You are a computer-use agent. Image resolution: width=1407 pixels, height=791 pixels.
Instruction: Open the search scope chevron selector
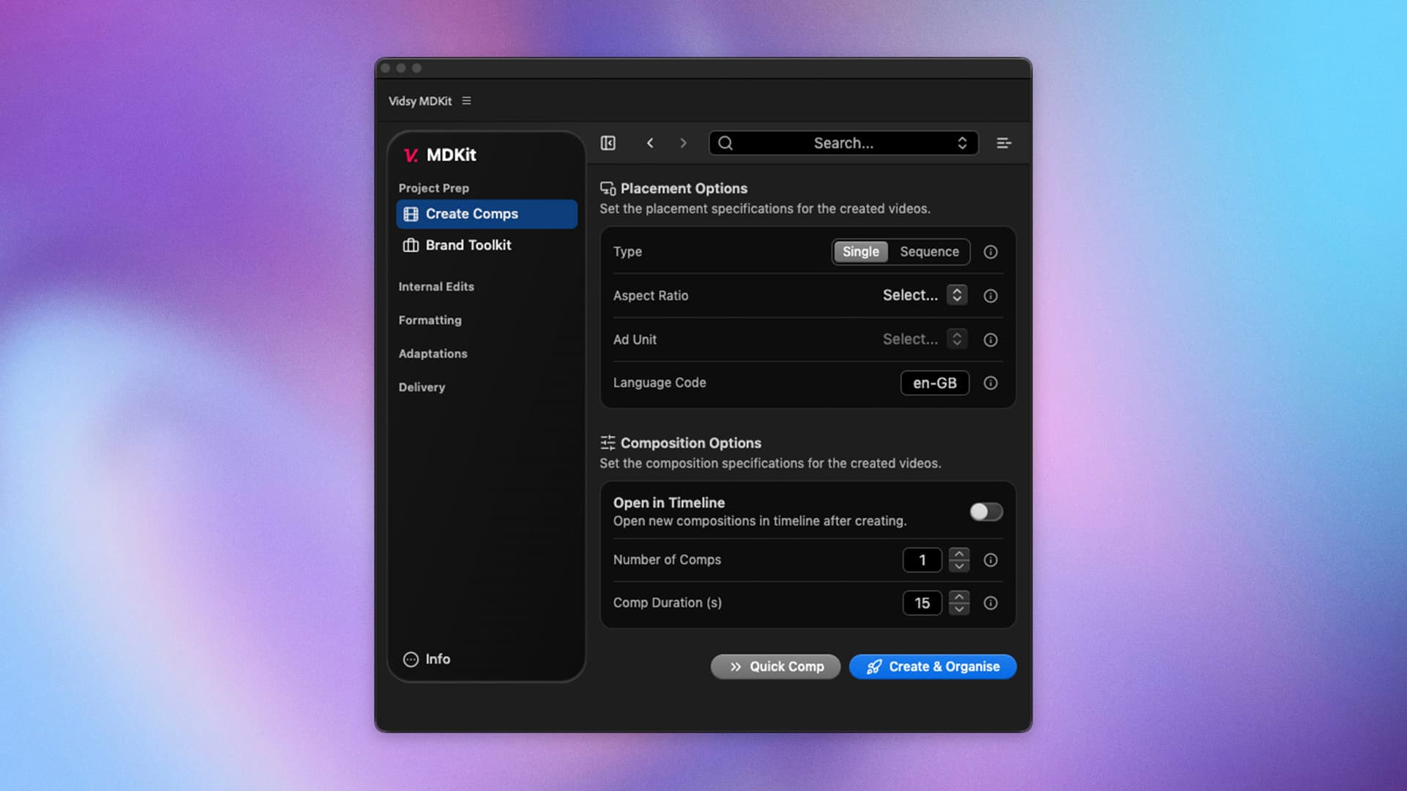coord(962,143)
